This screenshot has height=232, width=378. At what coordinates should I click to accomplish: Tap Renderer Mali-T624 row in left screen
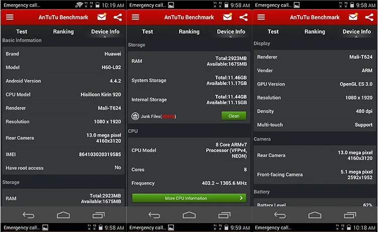coord(63,108)
